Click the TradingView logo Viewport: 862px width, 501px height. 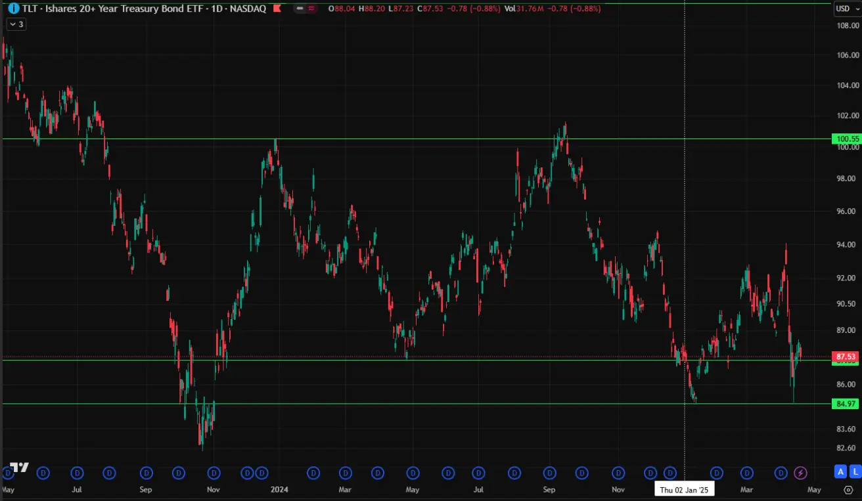click(x=20, y=468)
